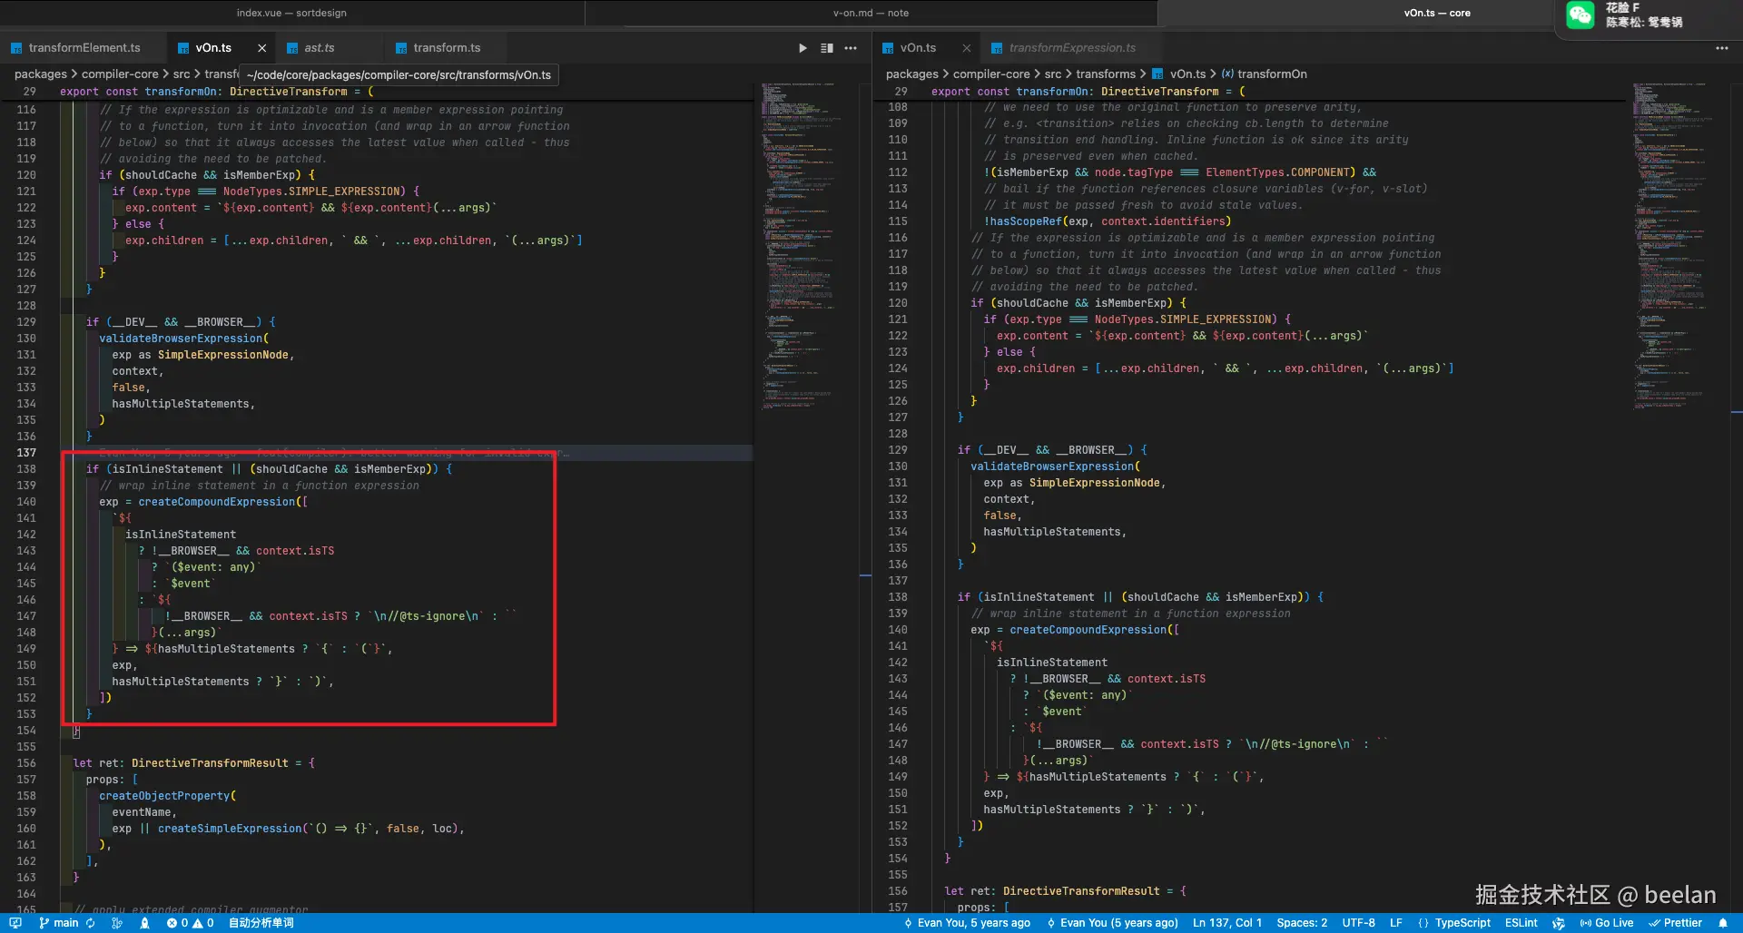Click the synchronize changes icon beside main
1743x933 pixels.
tap(90, 923)
